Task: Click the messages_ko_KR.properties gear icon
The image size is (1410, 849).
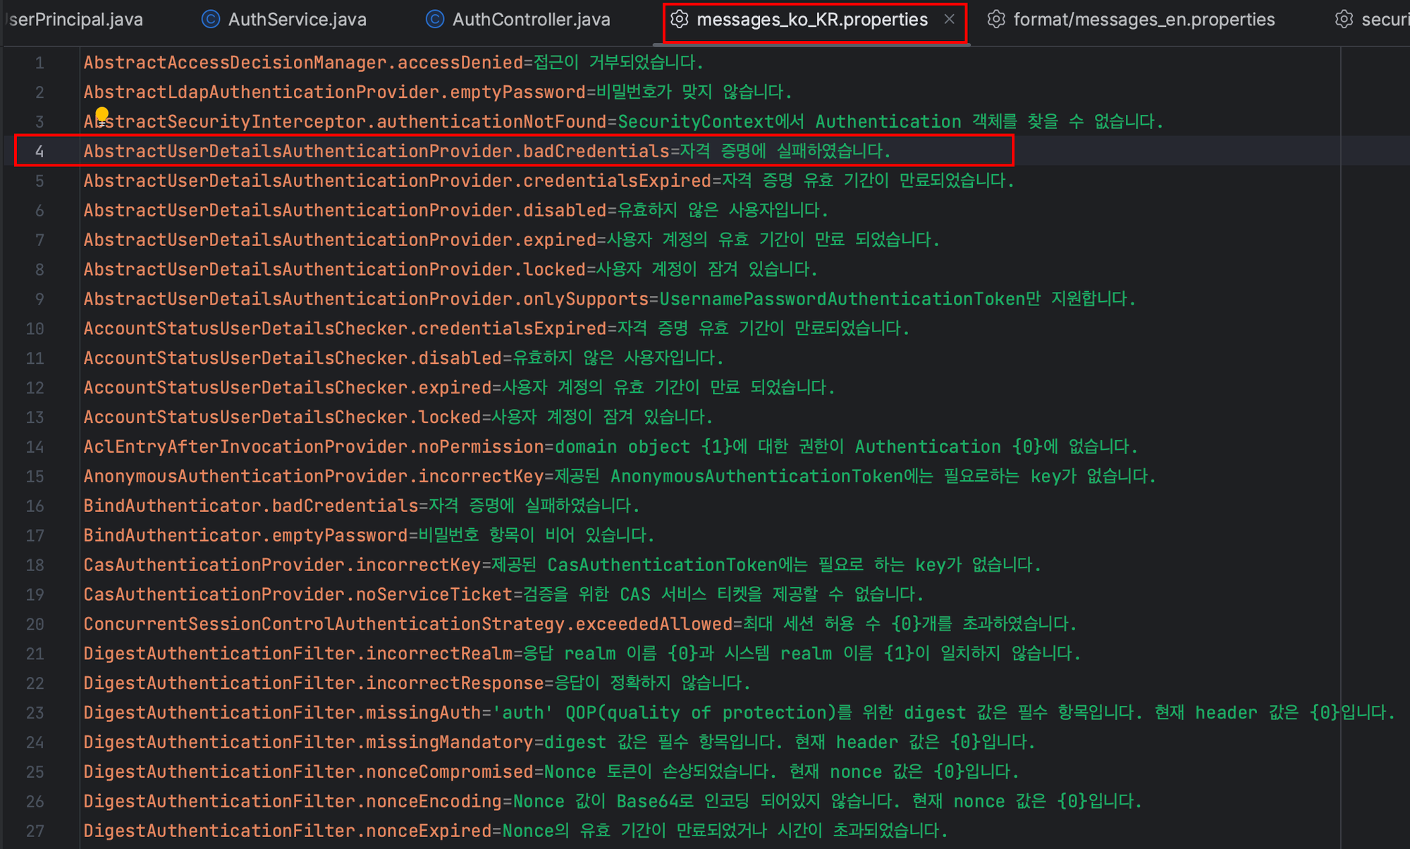Action: point(679,19)
